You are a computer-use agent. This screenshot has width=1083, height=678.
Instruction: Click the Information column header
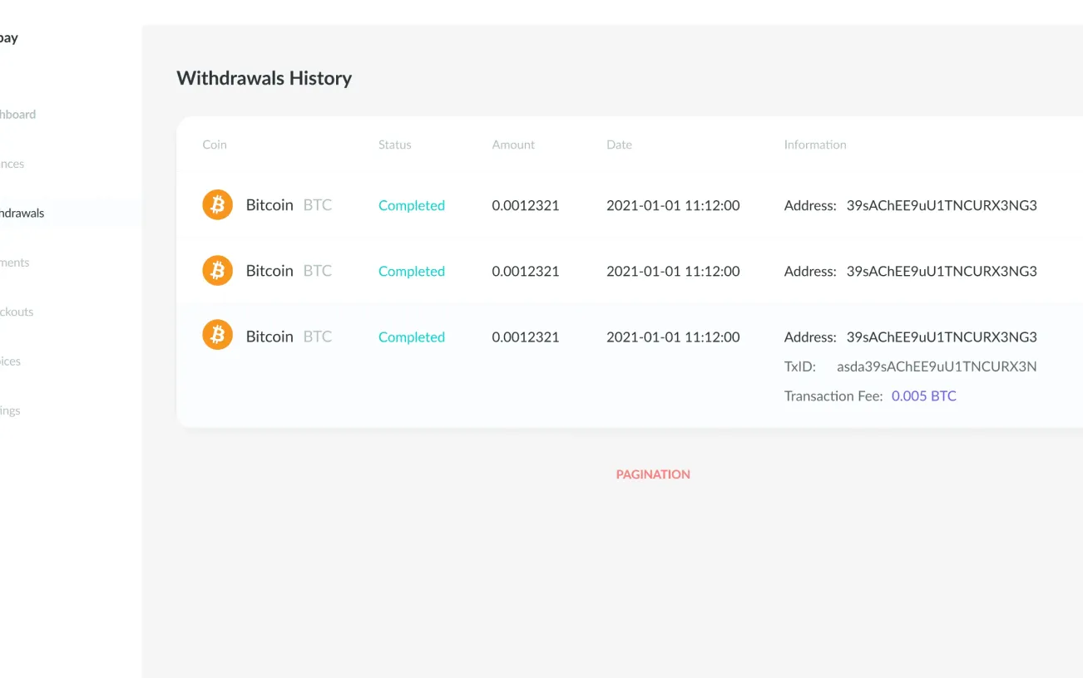815,145
